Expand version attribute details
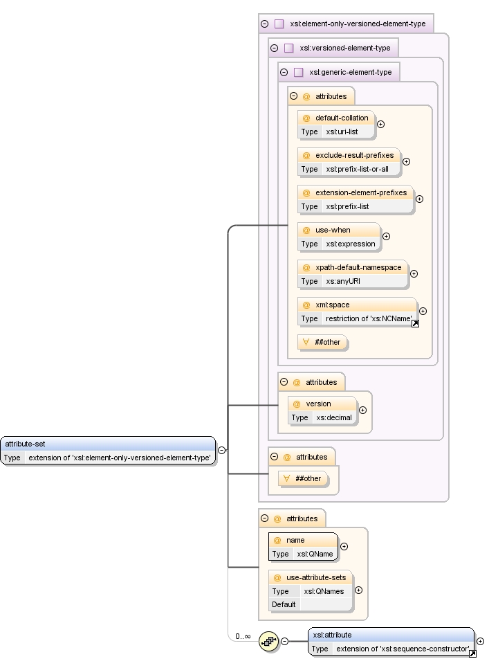 point(362,410)
